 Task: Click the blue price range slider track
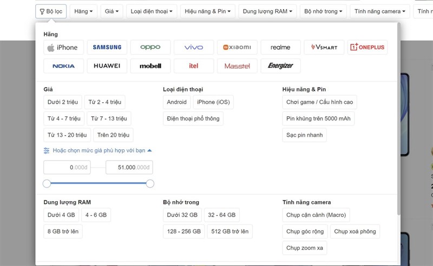coord(99,183)
